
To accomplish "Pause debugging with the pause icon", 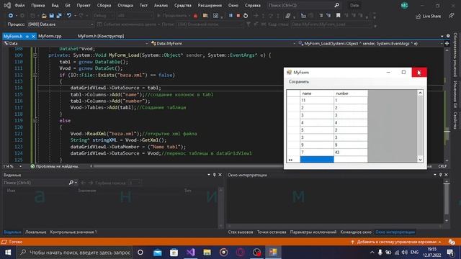I will (x=230, y=16).
